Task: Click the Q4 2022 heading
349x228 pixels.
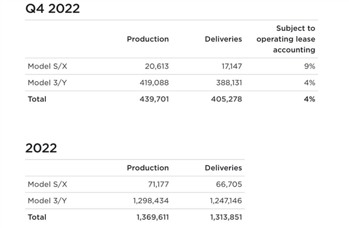Action: click(52, 9)
